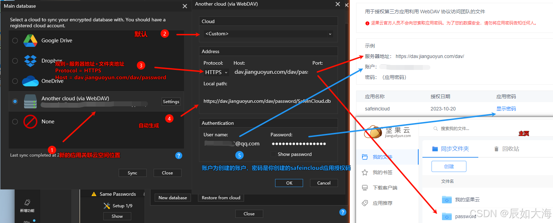Click the Sync button
The width and height of the screenshot is (553, 223).
coord(132,173)
